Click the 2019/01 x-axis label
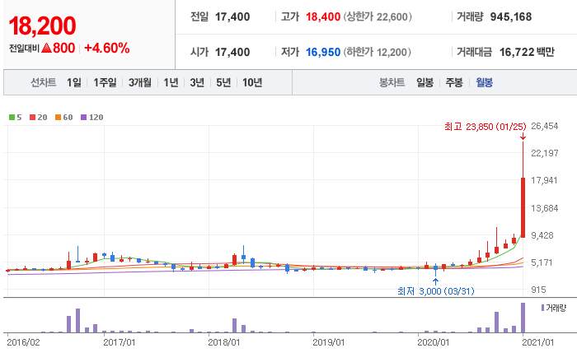 329,342
